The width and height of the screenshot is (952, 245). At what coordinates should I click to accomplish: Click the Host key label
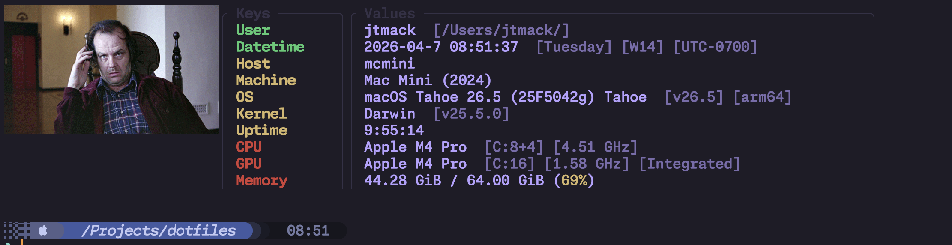253,64
